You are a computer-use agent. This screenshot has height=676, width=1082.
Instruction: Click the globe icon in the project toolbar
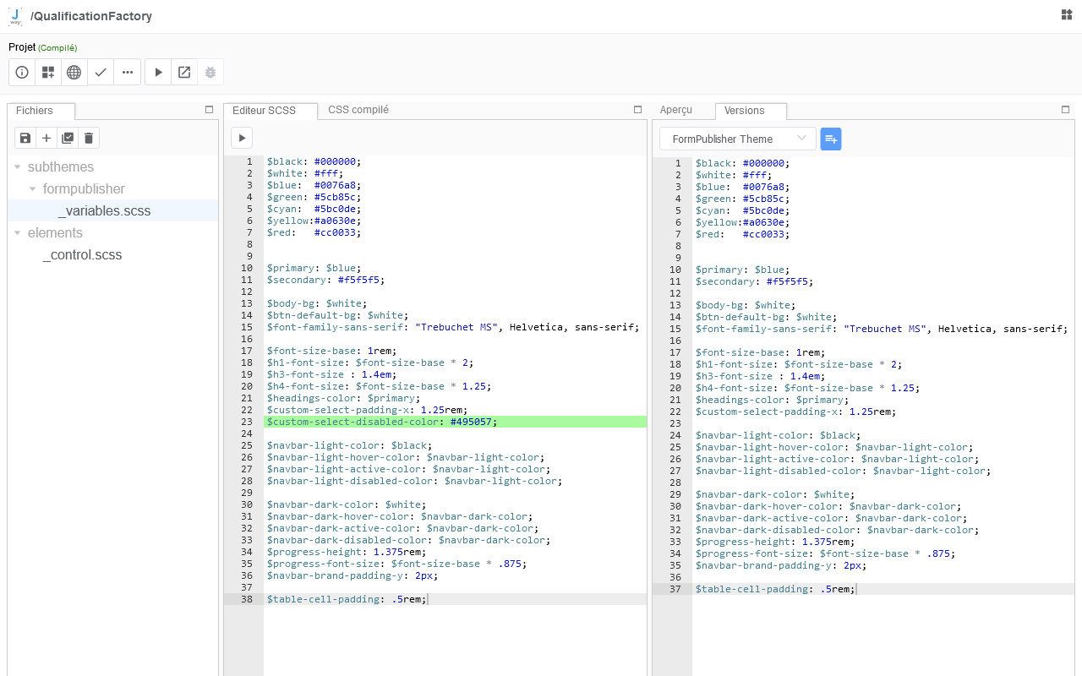click(x=74, y=72)
